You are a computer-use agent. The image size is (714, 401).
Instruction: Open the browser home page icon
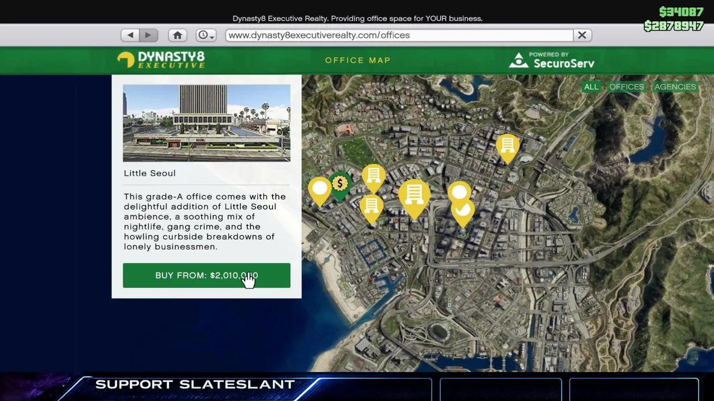(177, 35)
